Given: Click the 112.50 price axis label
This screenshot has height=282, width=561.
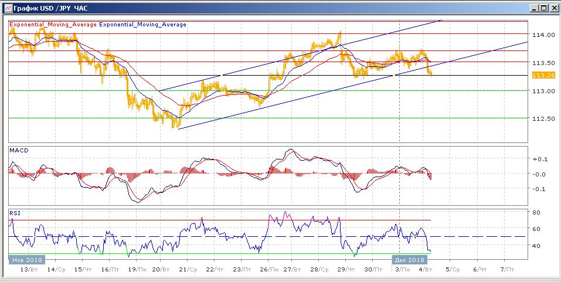Looking at the screenshot, I should pyautogui.click(x=543, y=118).
